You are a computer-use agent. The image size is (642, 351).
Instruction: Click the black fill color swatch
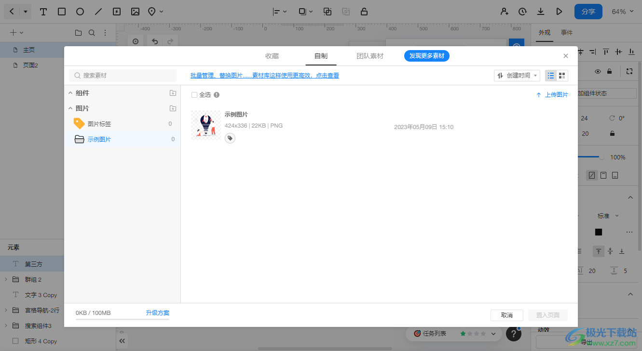click(x=598, y=232)
